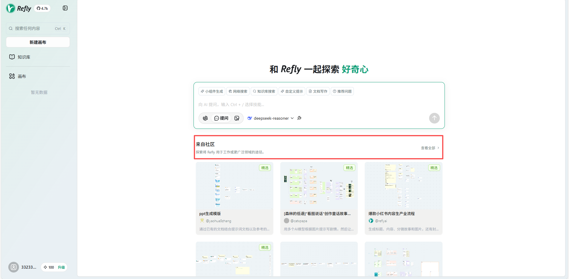Click the user avatar icon
The width and height of the screenshot is (569, 279).
pos(14,267)
